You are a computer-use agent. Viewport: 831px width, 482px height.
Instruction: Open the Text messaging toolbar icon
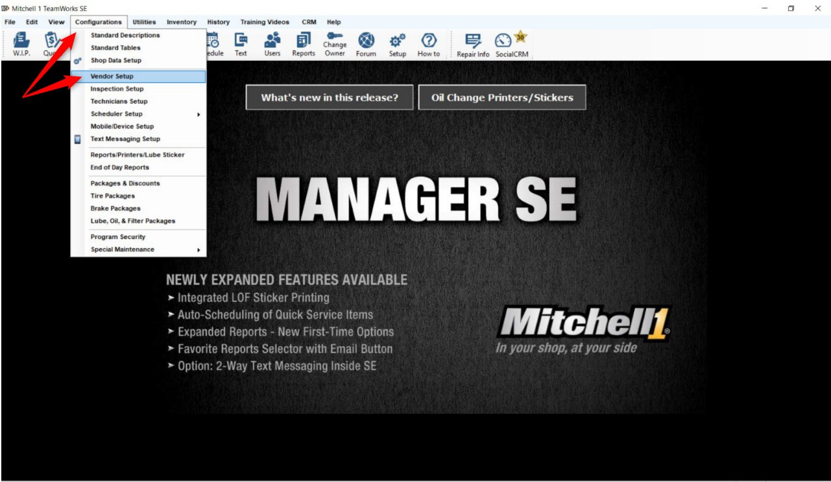[x=241, y=45]
